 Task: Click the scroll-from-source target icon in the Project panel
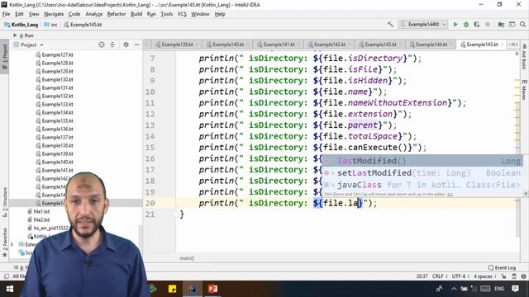[102, 45]
